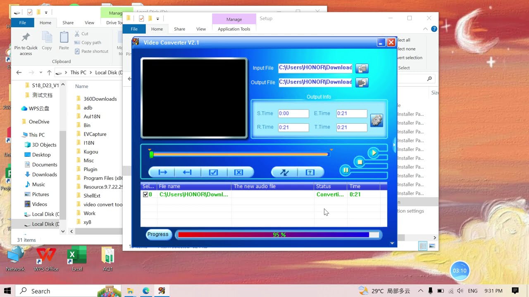Open Help icon in Setup window

point(434,29)
